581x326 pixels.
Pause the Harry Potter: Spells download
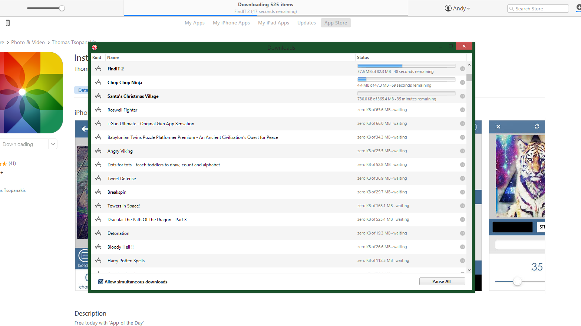(x=462, y=260)
